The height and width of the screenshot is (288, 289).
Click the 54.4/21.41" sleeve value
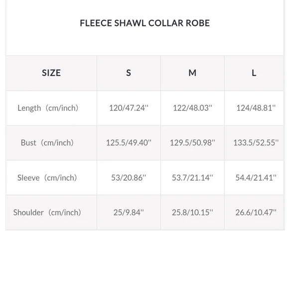pyautogui.click(x=256, y=178)
